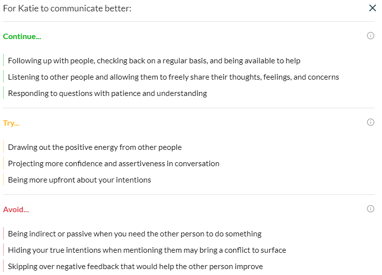Image resolution: width=382 pixels, height=275 pixels.
Task: Select 'Being more upfront about your intentions' tip
Action: 79,180
